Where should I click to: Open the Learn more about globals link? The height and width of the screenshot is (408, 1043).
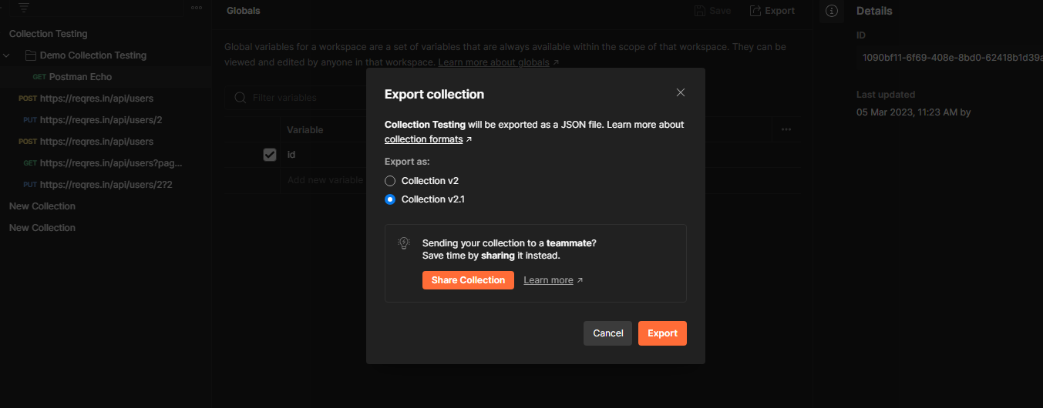[x=494, y=62]
